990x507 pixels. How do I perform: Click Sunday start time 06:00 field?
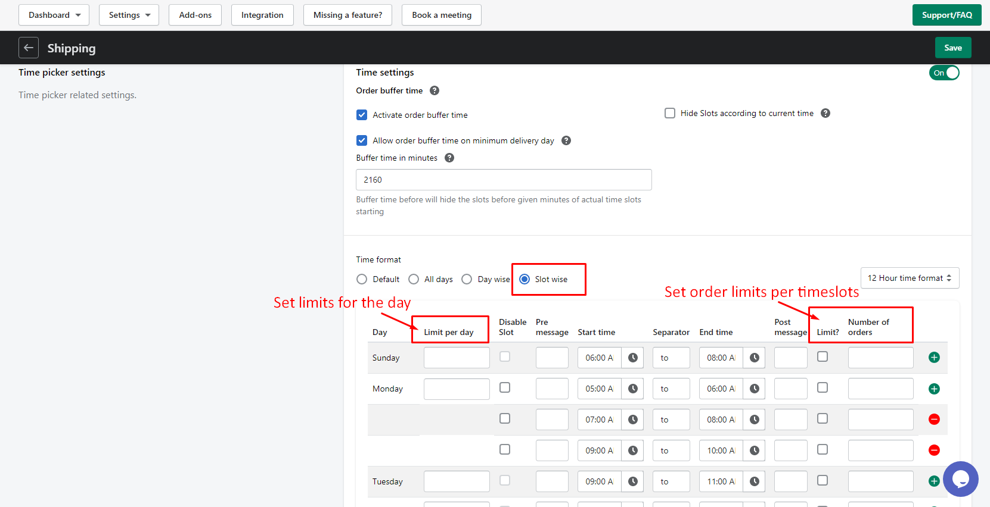tap(600, 358)
